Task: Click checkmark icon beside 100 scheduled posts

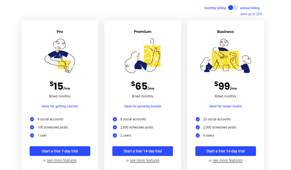Action: click(x=32, y=127)
